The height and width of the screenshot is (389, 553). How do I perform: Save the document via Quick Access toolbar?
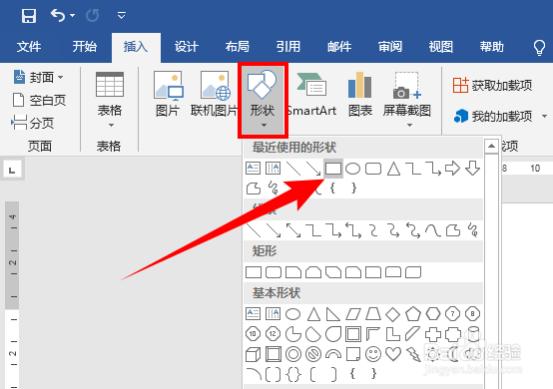[29, 16]
